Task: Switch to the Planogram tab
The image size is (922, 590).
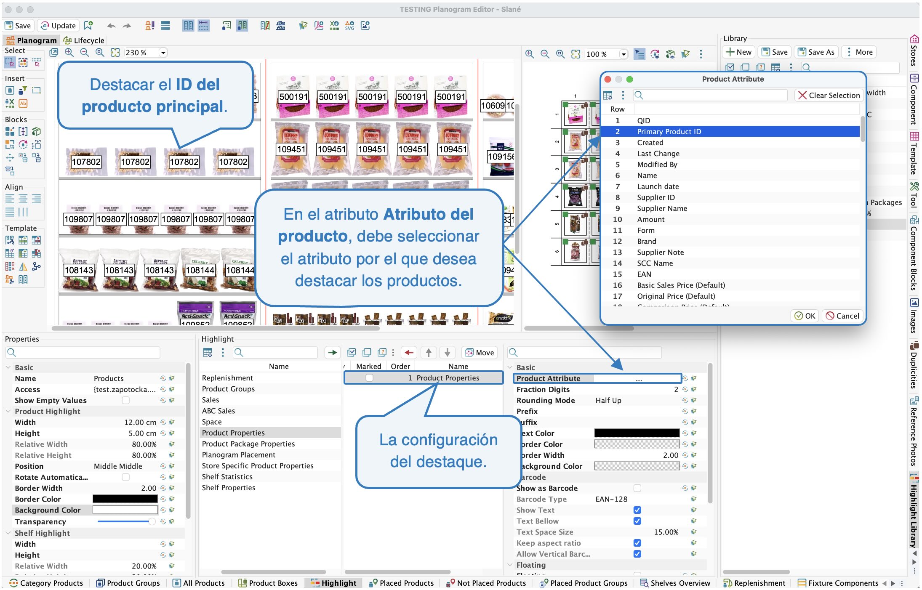Action: click(x=32, y=40)
